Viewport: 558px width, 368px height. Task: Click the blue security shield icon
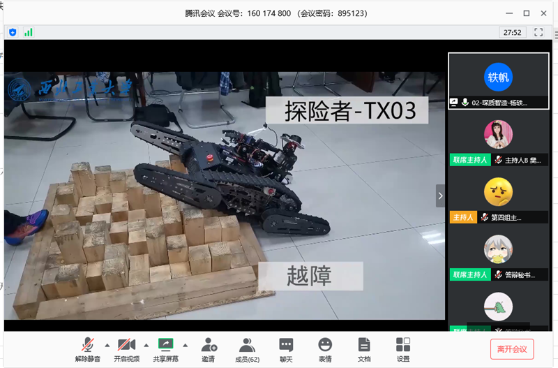[x=13, y=32]
